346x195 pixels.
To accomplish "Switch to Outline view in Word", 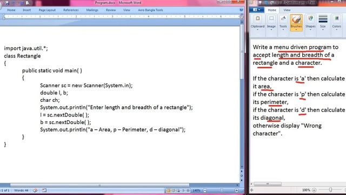I will pyautogui.click(x=183, y=190).
